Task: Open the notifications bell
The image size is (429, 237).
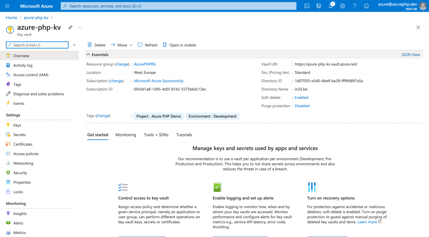Action: 331,6
